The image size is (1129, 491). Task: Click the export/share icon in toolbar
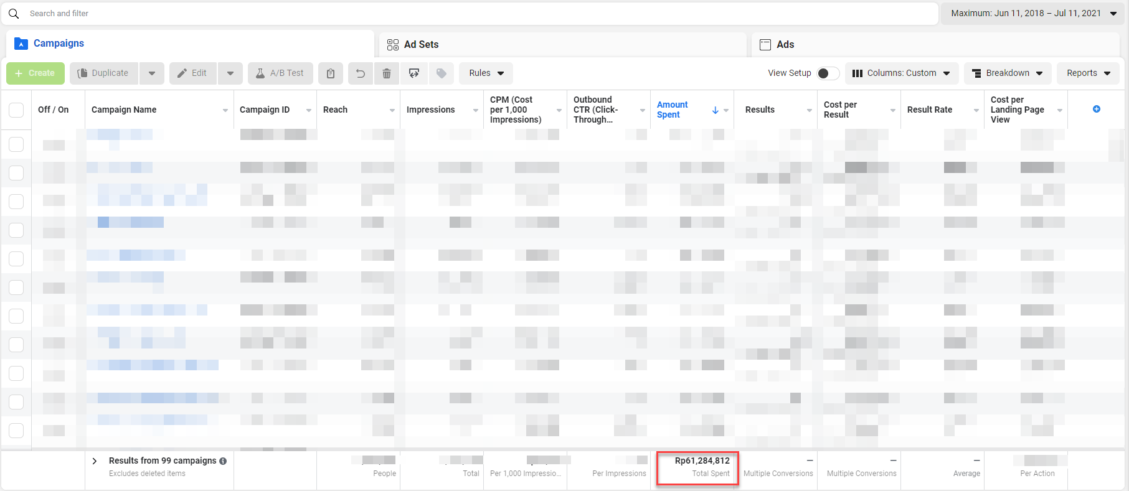[x=414, y=73]
